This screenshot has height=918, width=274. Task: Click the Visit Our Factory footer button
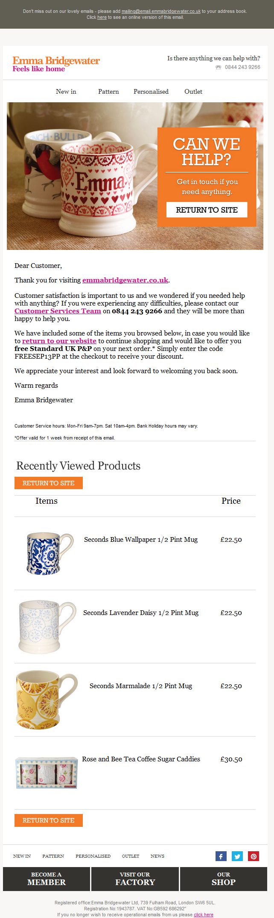135,879
